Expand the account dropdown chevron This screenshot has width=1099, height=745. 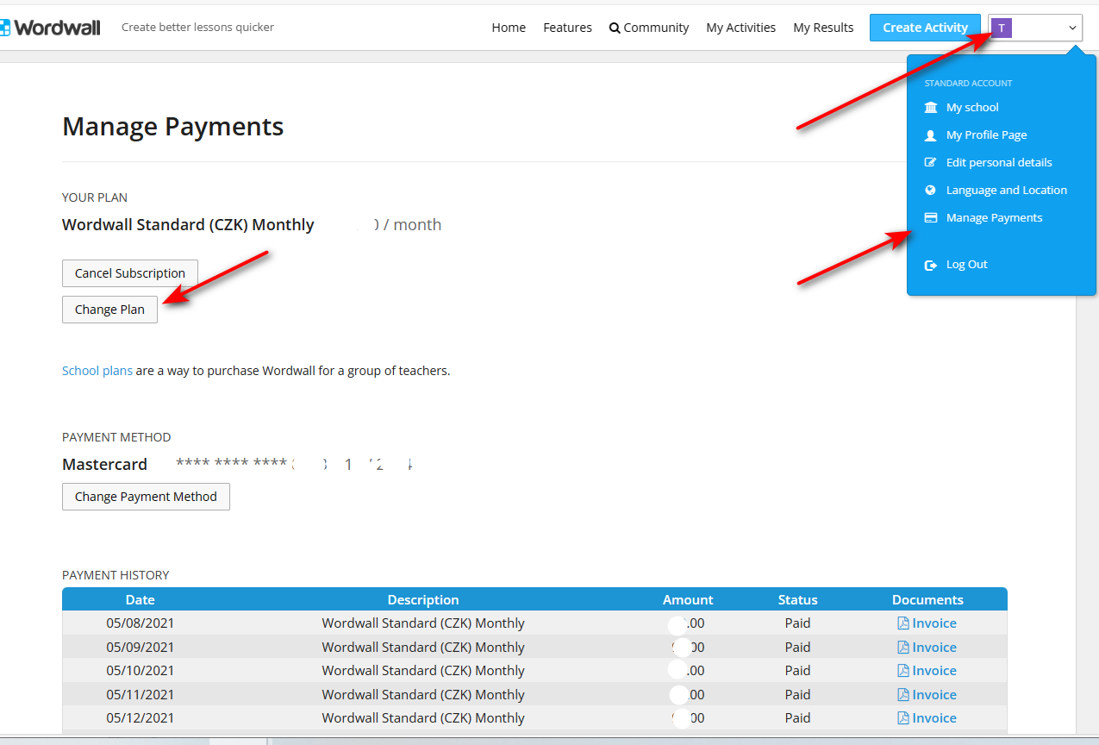pyautogui.click(x=1072, y=28)
